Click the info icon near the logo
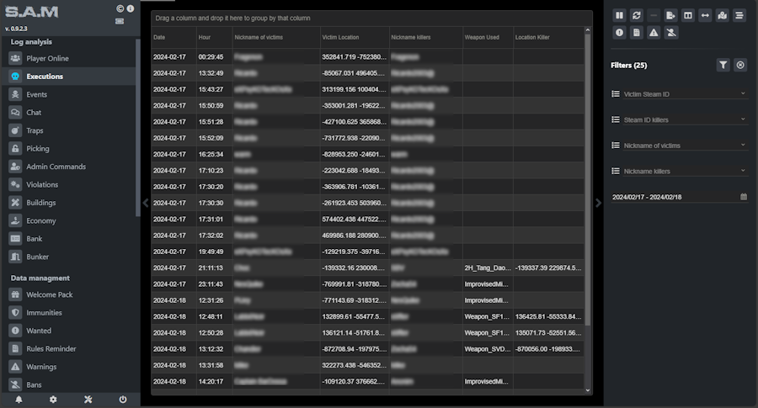Viewport: 758px width, 408px height. (130, 8)
